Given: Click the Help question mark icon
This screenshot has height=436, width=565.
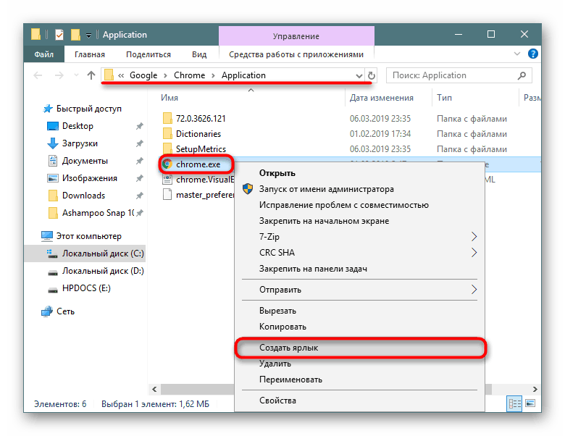Looking at the screenshot, I should [x=533, y=54].
